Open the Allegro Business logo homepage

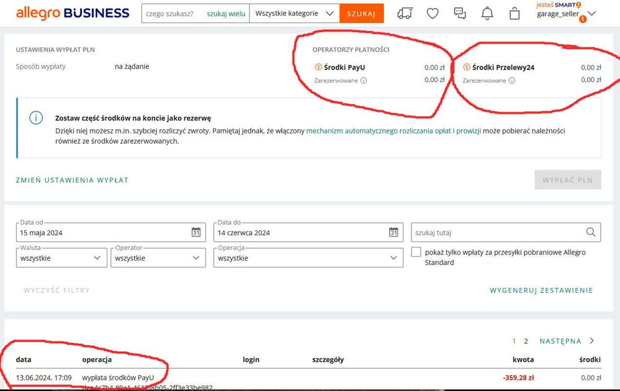pos(73,13)
